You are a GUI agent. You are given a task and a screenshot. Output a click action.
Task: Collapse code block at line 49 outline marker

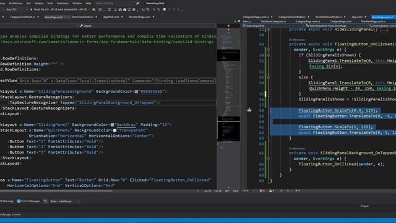pyautogui.click(x=268, y=50)
